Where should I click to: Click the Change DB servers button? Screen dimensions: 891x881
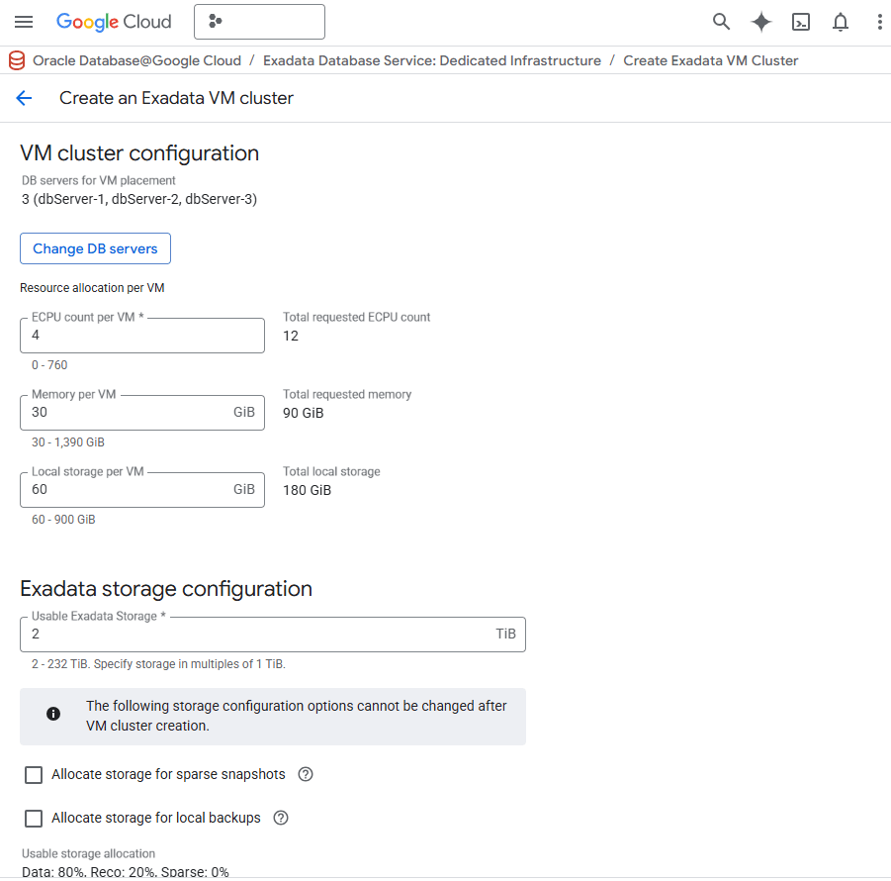tap(95, 248)
